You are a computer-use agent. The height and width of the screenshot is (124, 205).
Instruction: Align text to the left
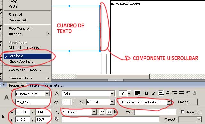click(161, 93)
